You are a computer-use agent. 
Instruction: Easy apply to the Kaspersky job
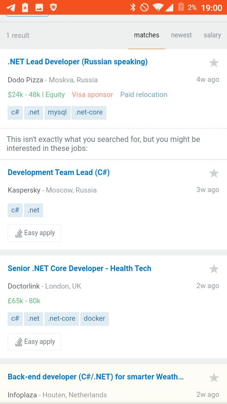34,233
